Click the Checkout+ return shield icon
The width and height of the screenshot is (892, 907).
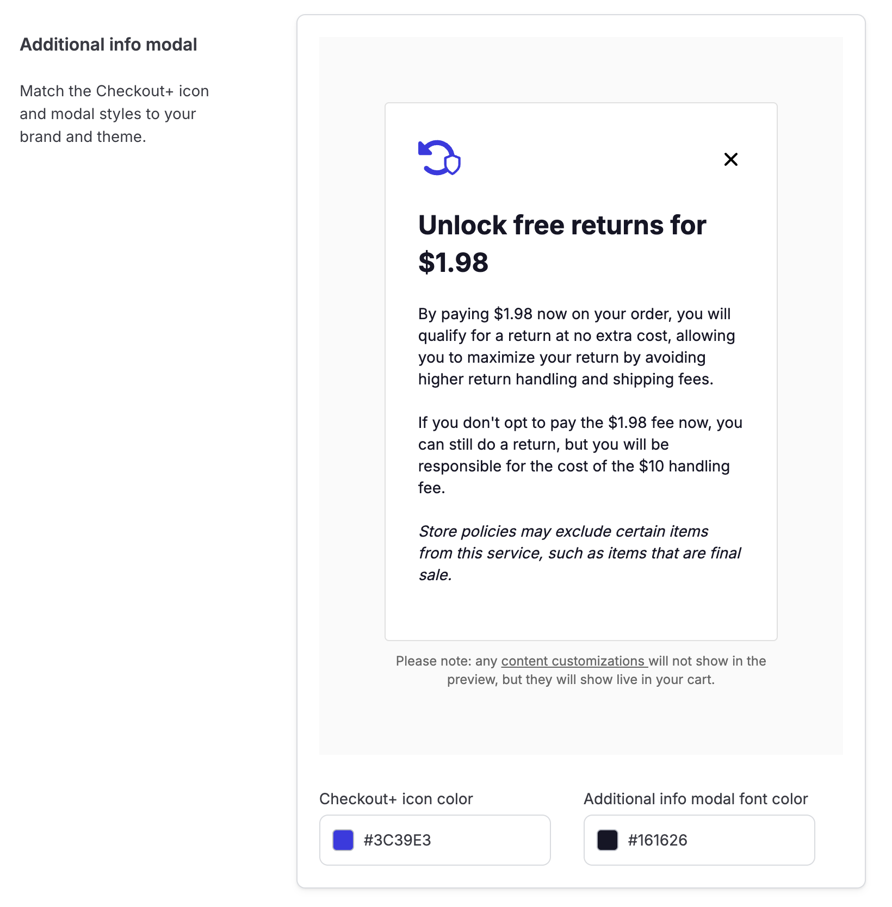439,158
